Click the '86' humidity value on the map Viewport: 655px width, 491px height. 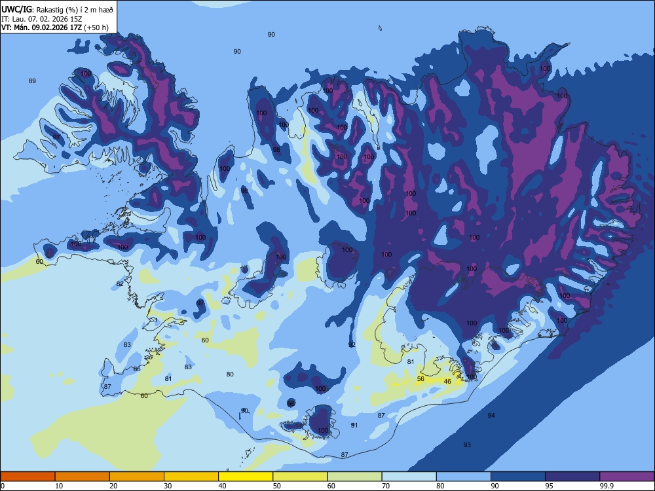[x=137, y=369]
